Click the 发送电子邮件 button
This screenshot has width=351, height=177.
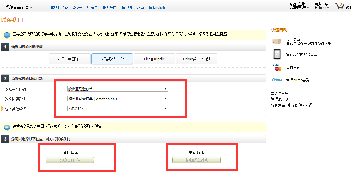coord(70,160)
